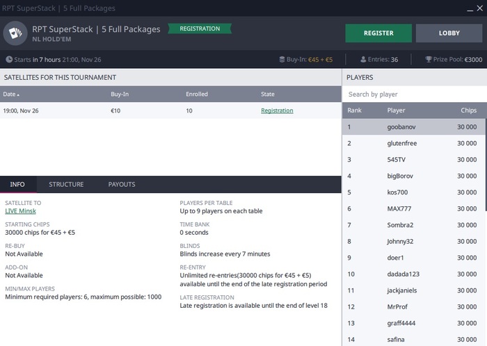Select player Sombra2 in the list

click(413, 225)
